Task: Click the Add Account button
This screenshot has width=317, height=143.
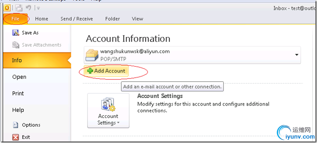Action: coord(106,71)
